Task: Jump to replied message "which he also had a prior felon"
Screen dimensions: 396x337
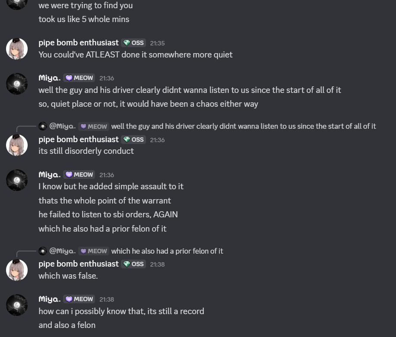Action: (x=167, y=251)
